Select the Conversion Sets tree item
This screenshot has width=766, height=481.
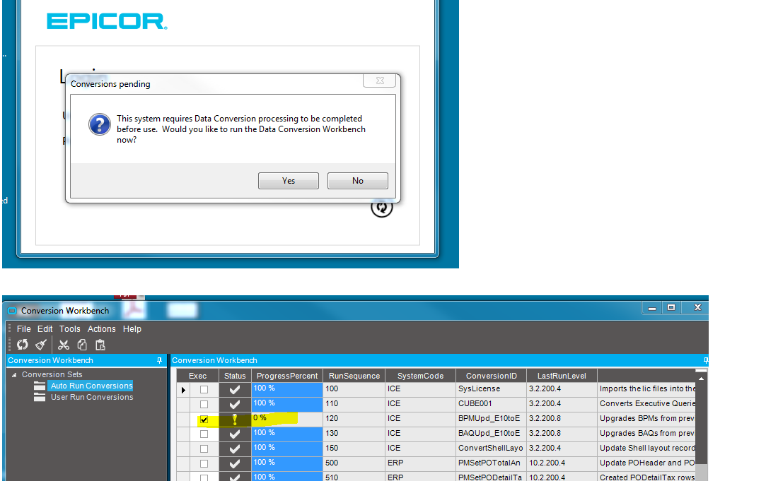pyautogui.click(x=52, y=374)
